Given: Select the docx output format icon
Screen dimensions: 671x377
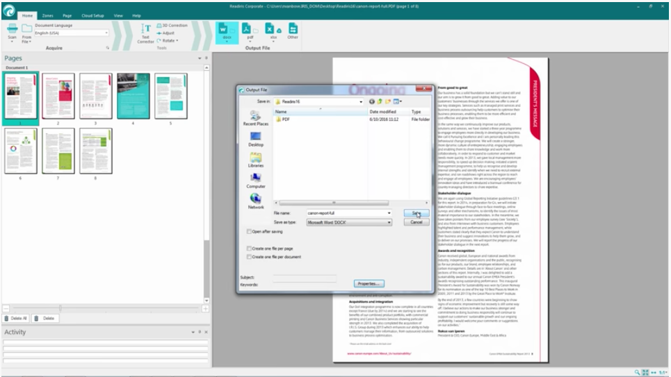Looking at the screenshot, I should 223,29.
